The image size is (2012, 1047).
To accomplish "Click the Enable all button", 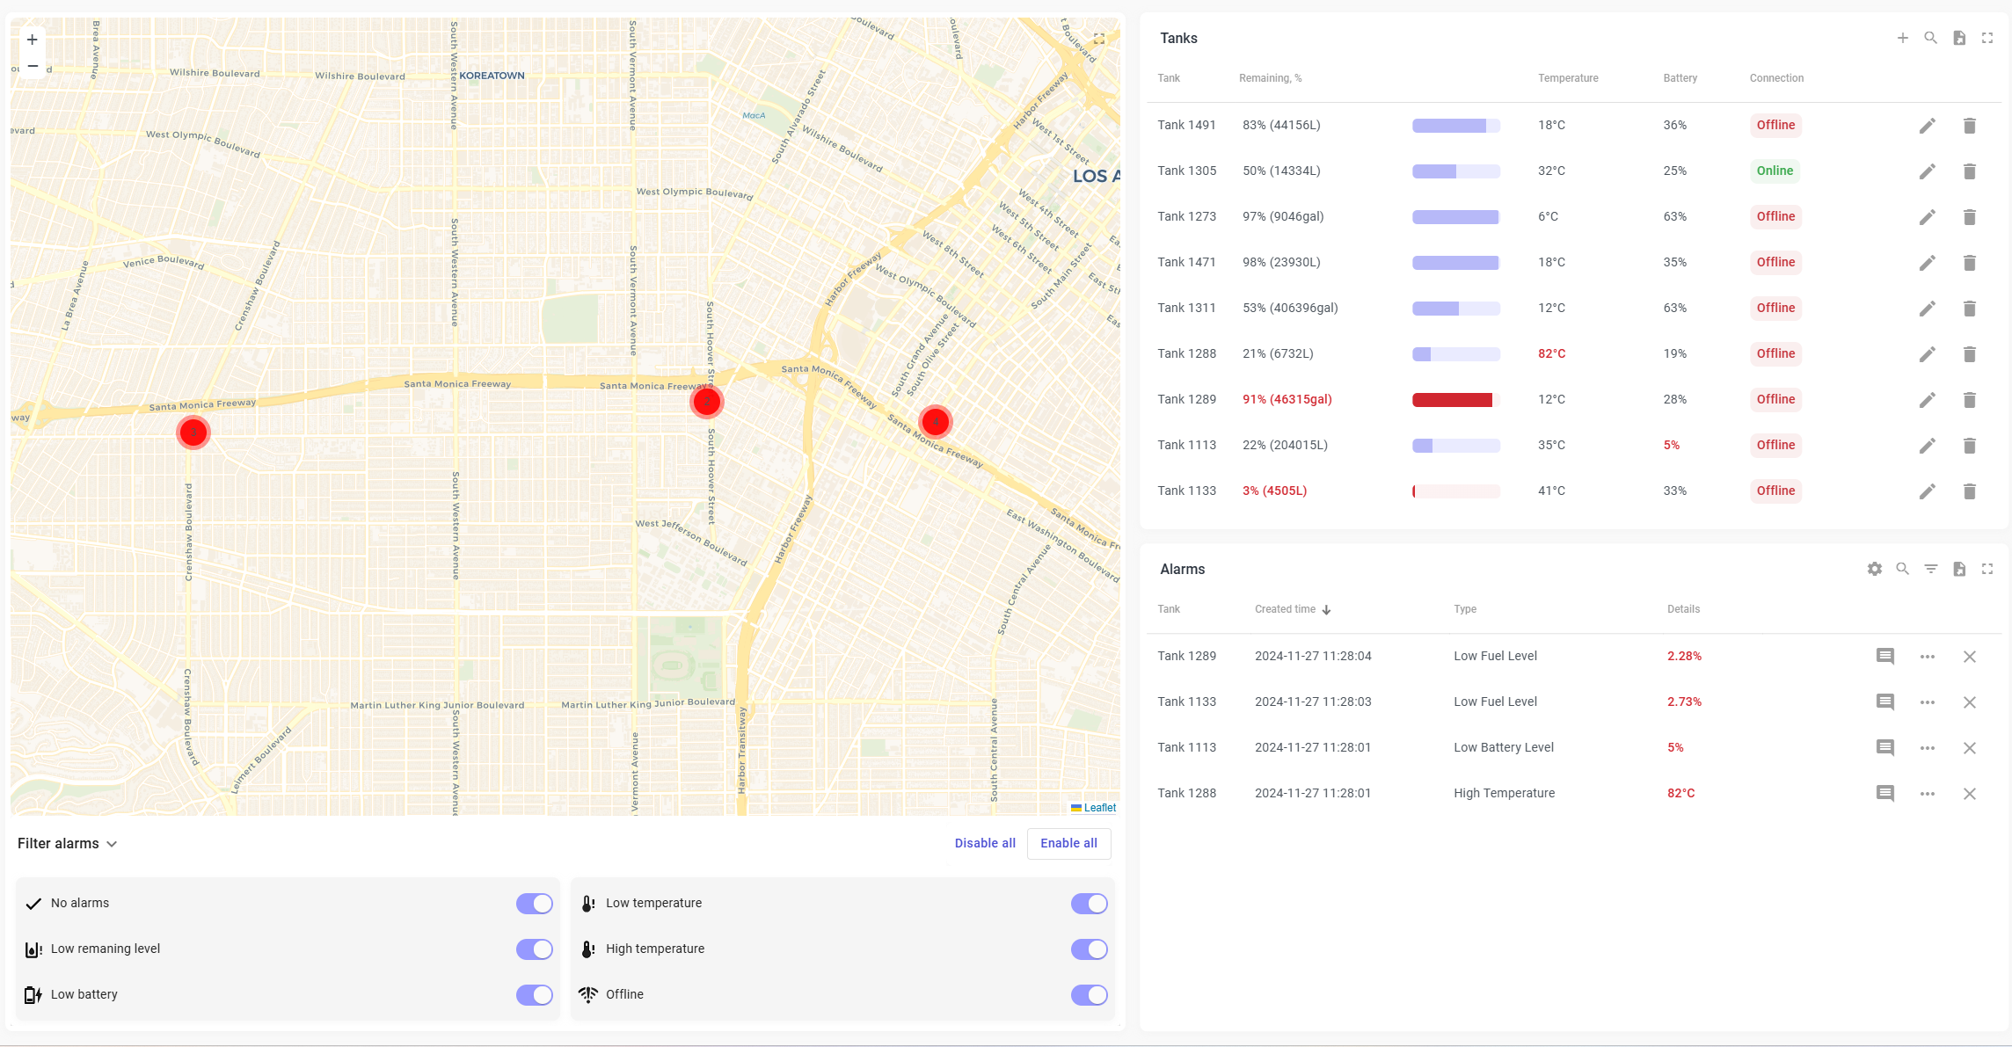I will 1068,843.
